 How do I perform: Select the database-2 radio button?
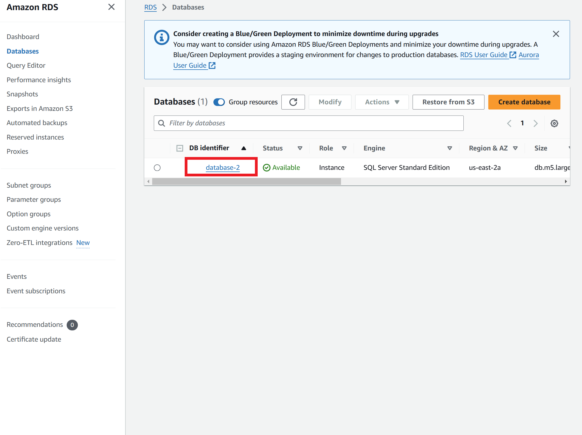point(157,168)
